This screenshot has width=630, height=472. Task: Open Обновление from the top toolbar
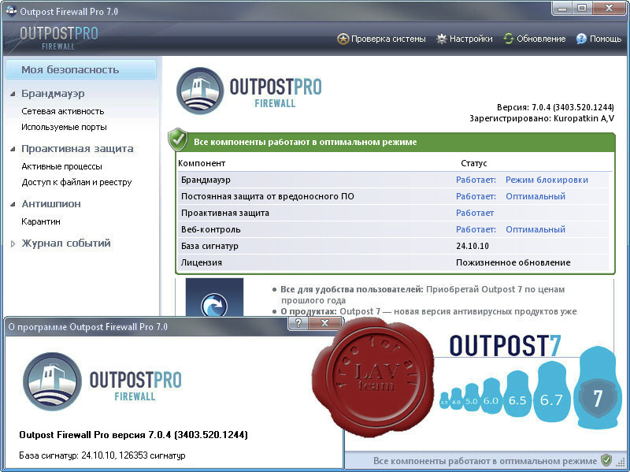(x=535, y=39)
